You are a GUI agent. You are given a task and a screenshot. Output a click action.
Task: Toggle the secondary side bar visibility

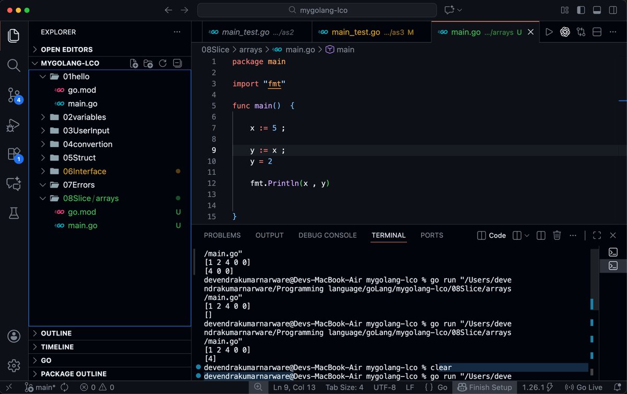pos(613,10)
